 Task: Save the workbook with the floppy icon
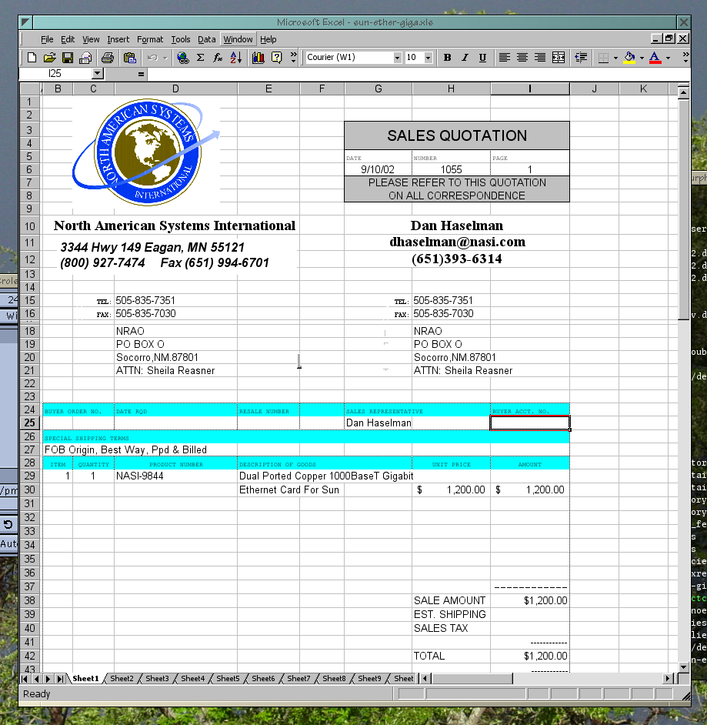(x=68, y=57)
